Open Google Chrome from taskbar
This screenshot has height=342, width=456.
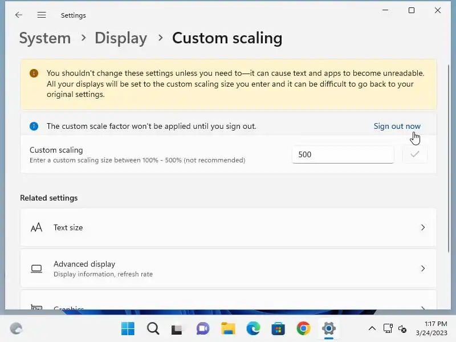click(303, 328)
